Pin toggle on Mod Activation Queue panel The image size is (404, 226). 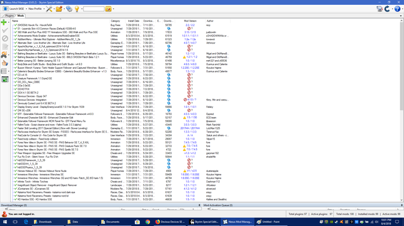click(402, 205)
